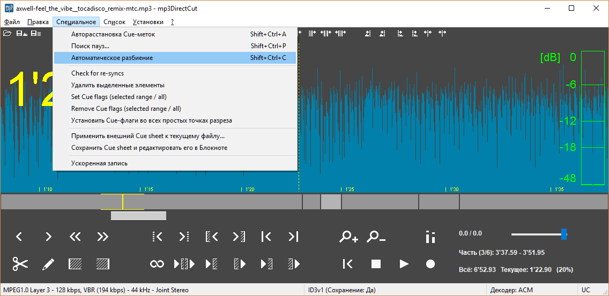Choose Авторасстановка Cue-меток from the menu
609x296 pixels.
(x=175, y=34)
